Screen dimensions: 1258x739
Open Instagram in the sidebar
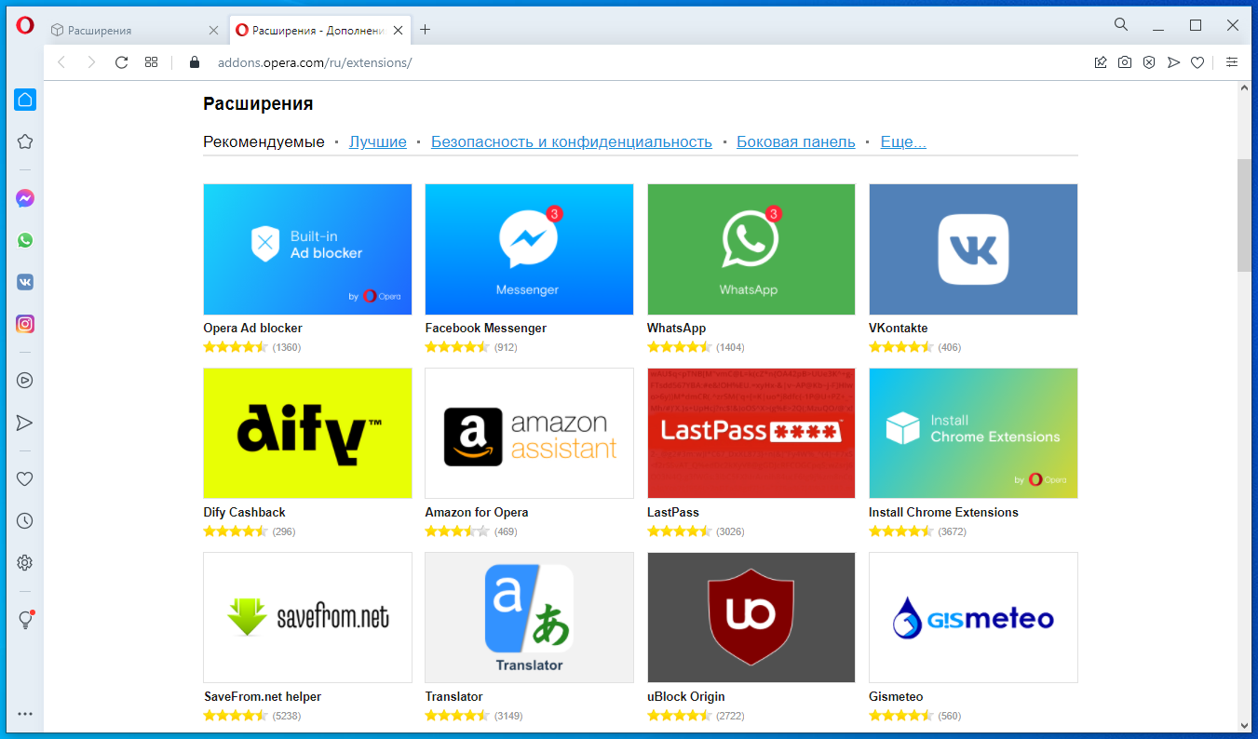pos(25,324)
